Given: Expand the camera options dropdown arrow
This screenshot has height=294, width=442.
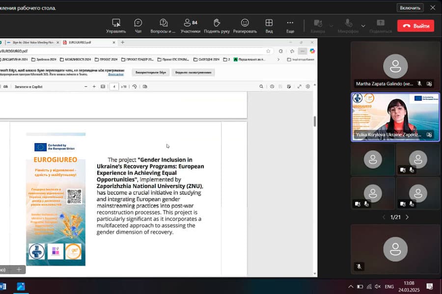Looking at the screenshot, I should click(331, 25).
